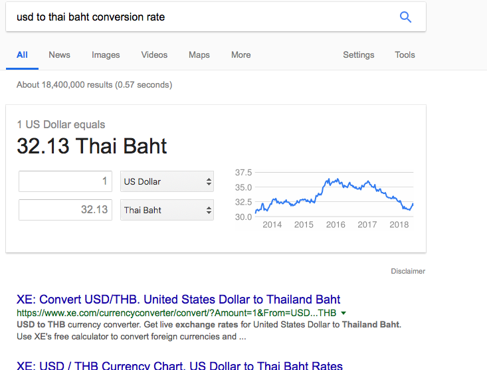
Task: Open the search Tools menu
Action: point(405,55)
